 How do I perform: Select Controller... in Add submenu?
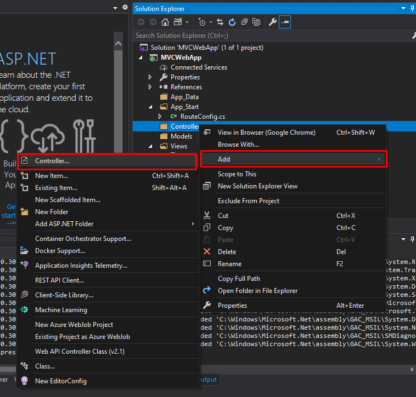click(x=108, y=161)
